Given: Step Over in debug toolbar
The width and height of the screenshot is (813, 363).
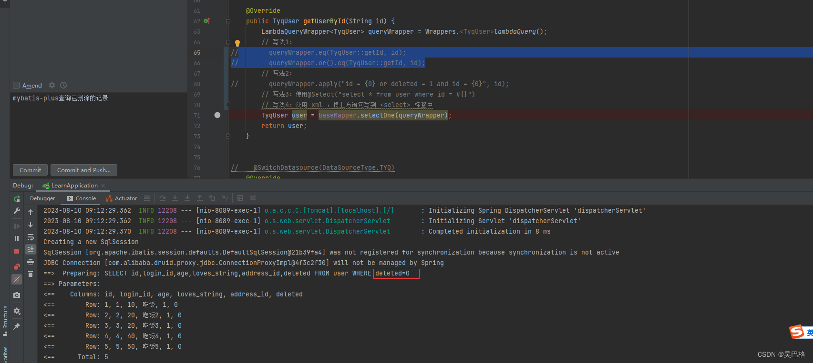Looking at the screenshot, I should pyautogui.click(x=175, y=198).
